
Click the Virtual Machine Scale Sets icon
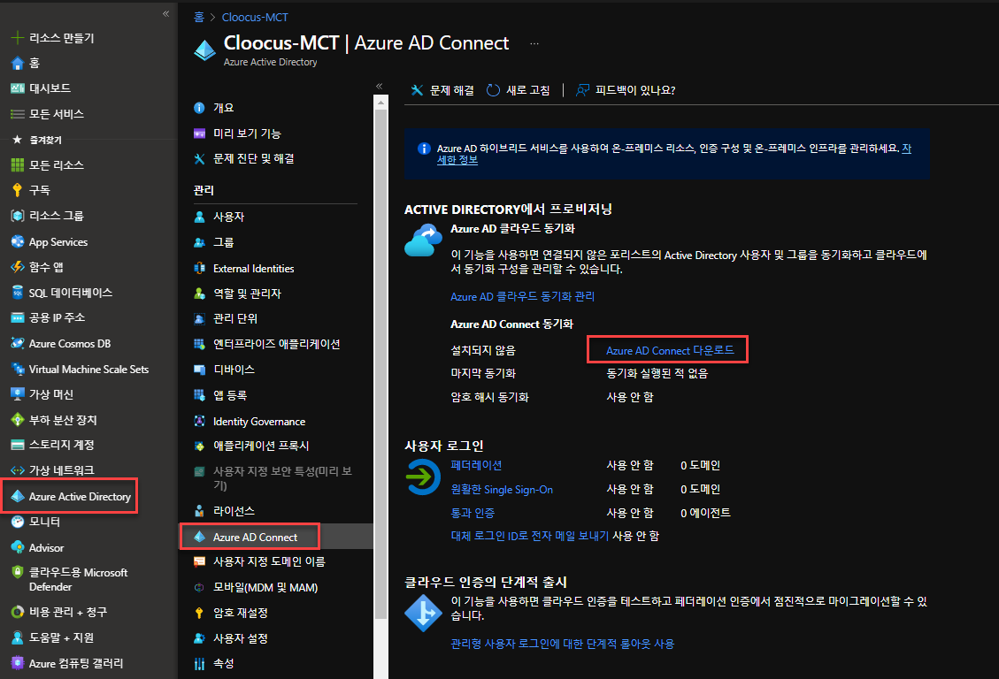click(17, 369)
